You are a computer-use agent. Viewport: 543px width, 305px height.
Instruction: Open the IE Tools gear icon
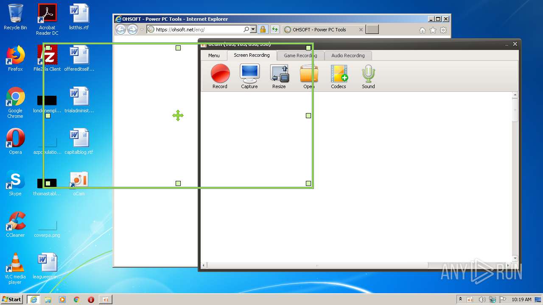click(x=443, y=30)
